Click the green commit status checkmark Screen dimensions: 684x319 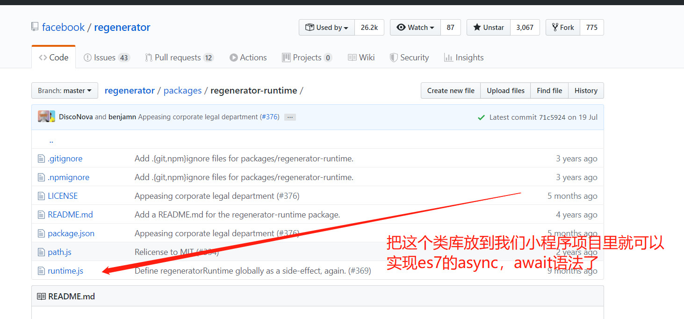pos(481,117)
